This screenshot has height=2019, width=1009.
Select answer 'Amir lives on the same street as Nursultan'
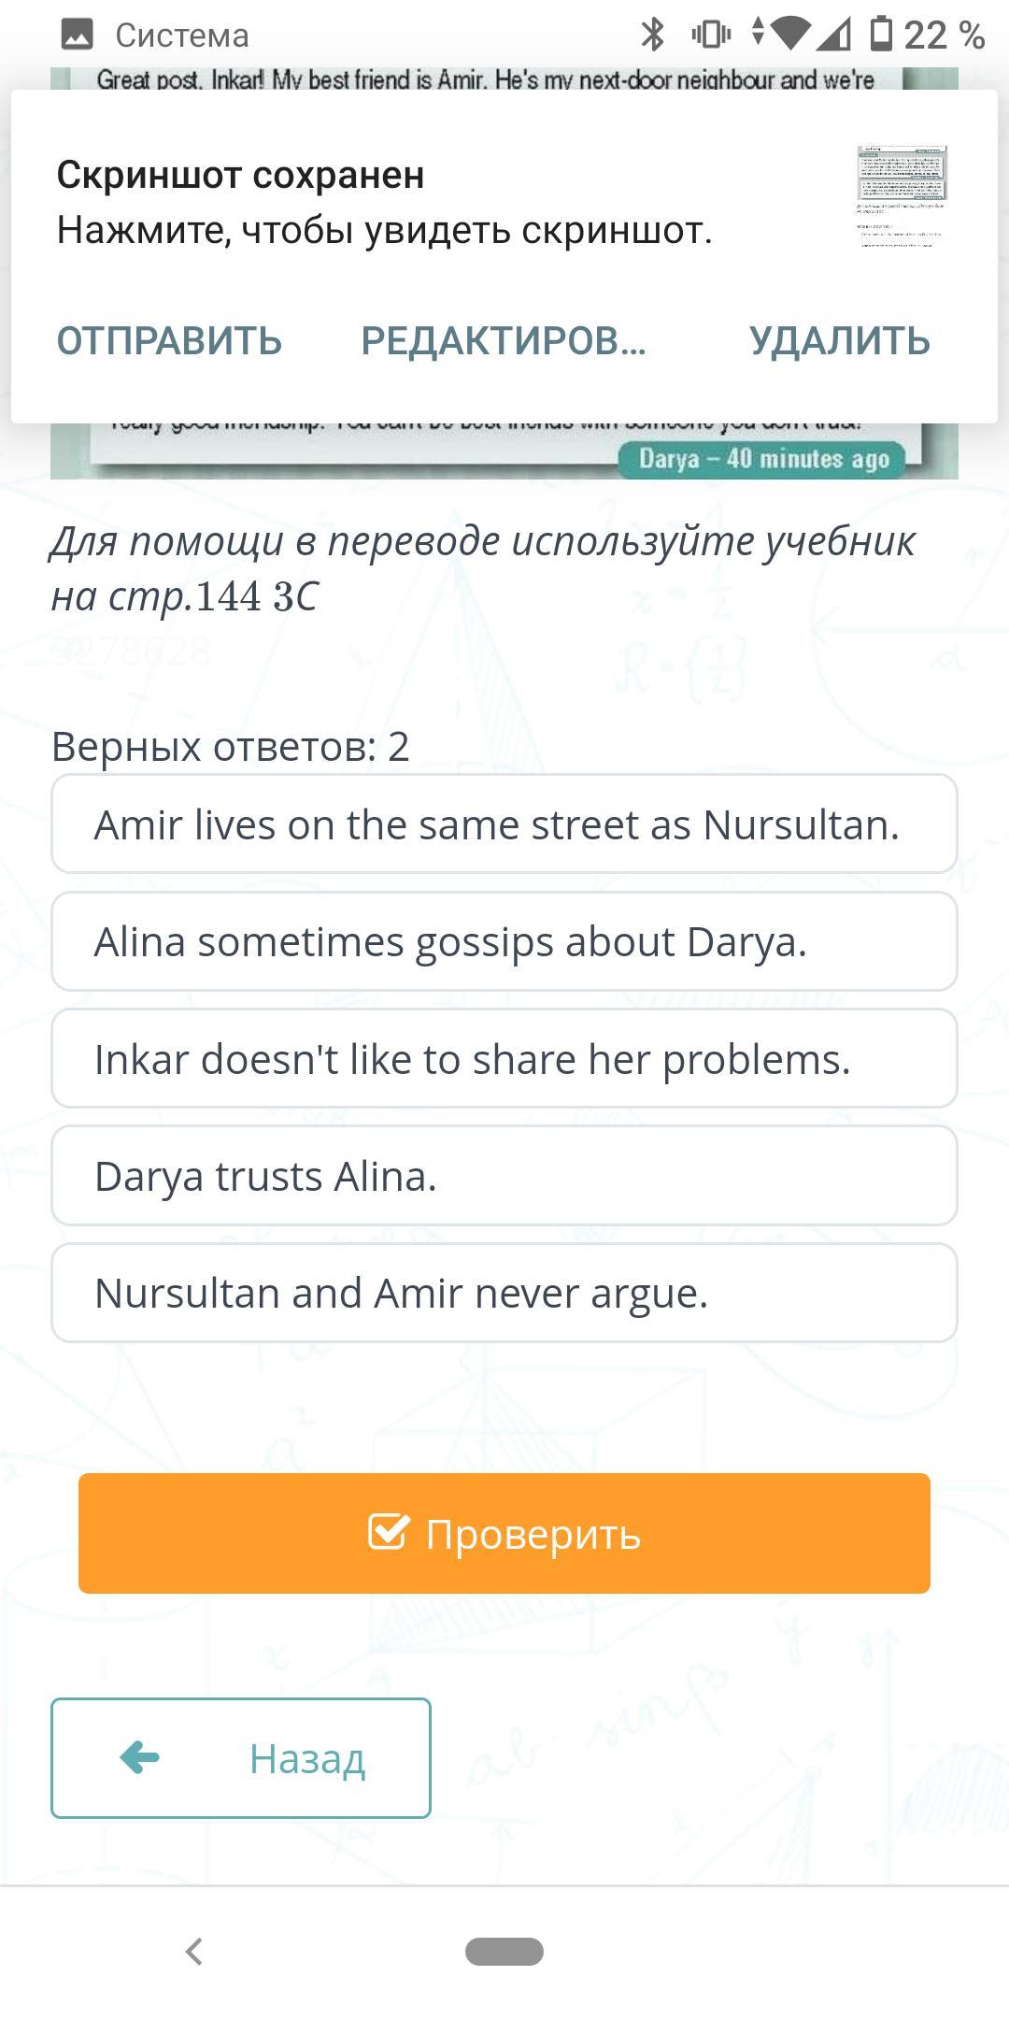(504, 824)
